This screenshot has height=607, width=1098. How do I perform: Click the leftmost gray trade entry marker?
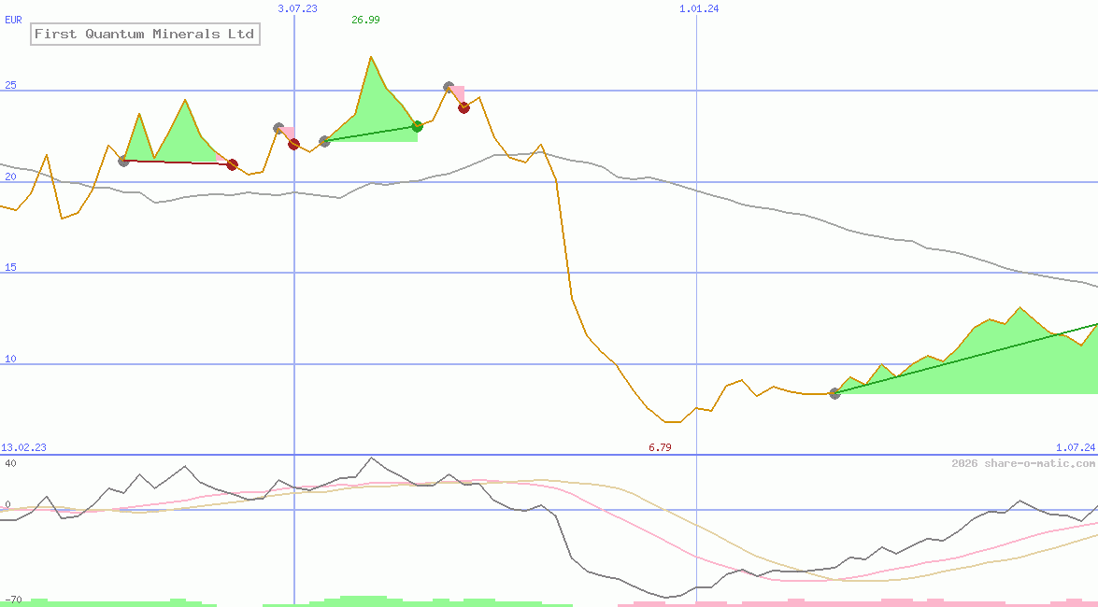click(123, 161)
